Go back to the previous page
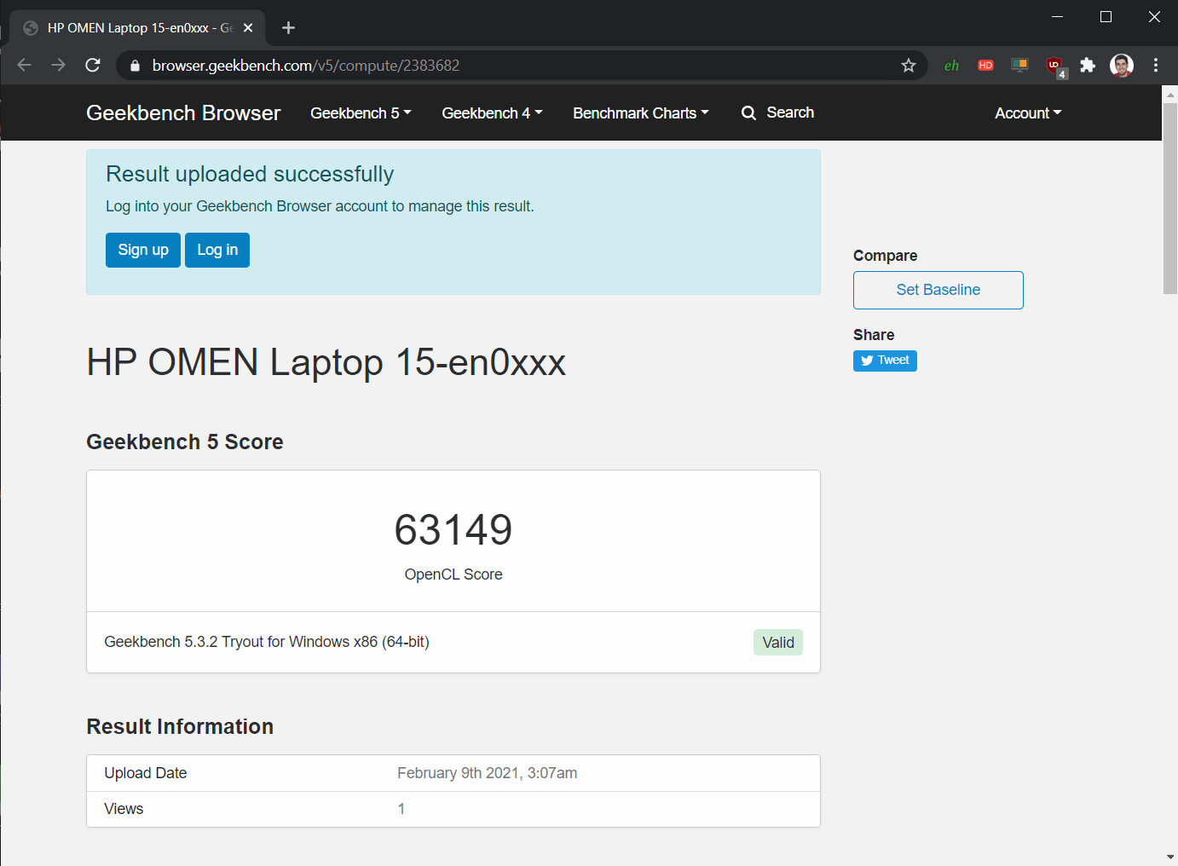This screenshot has width=1178, height=866. click(x=24, y=66)
